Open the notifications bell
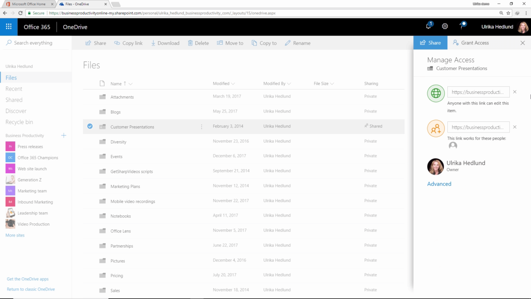 (x=427, y=27)
